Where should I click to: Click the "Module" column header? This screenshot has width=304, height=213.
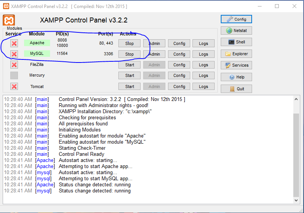[x=37, y=34]
